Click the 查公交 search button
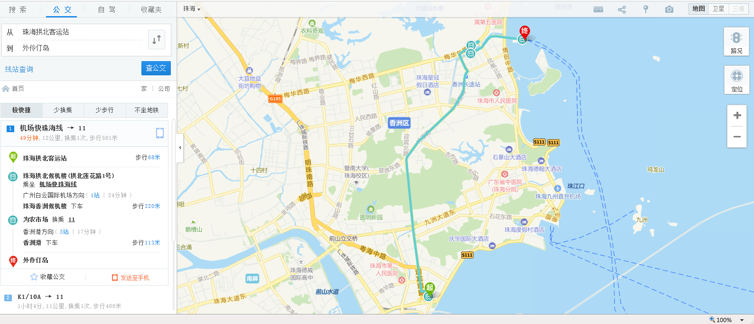Image resolution: width=754 pixels, height=324 pixels. coord(156,68)
